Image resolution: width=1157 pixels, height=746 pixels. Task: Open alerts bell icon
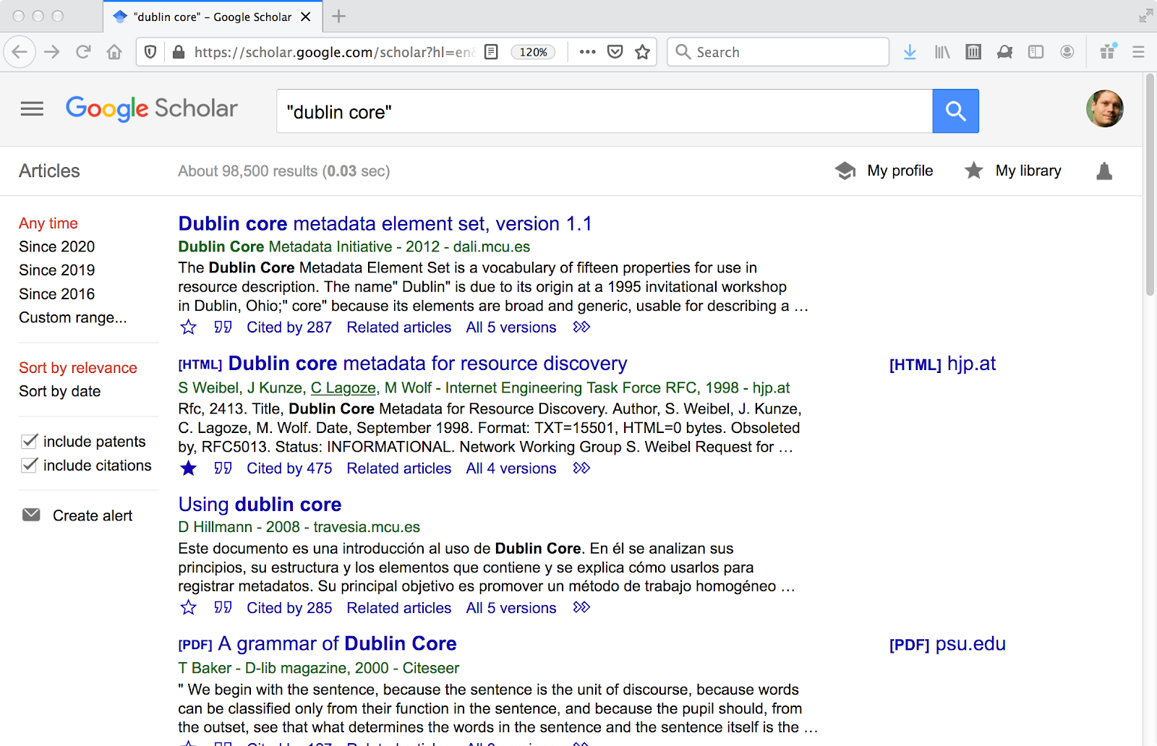click(1103, 171)
